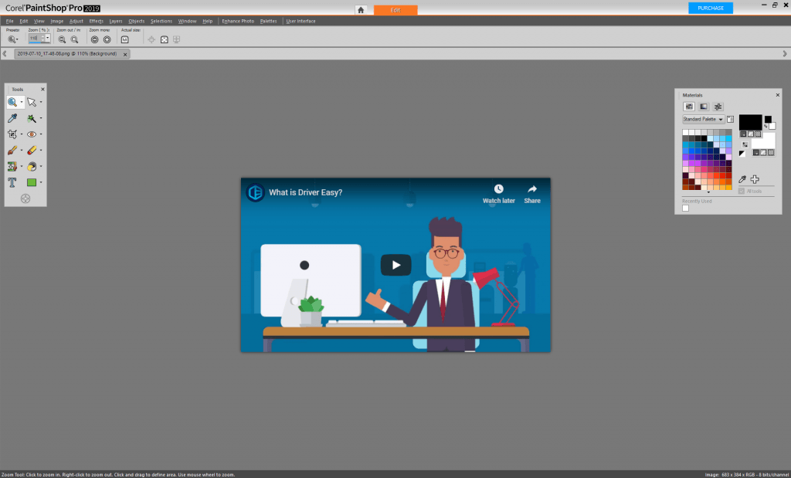Open the File menu
This screenshot has width=791, height=478.
coord(9,21)
